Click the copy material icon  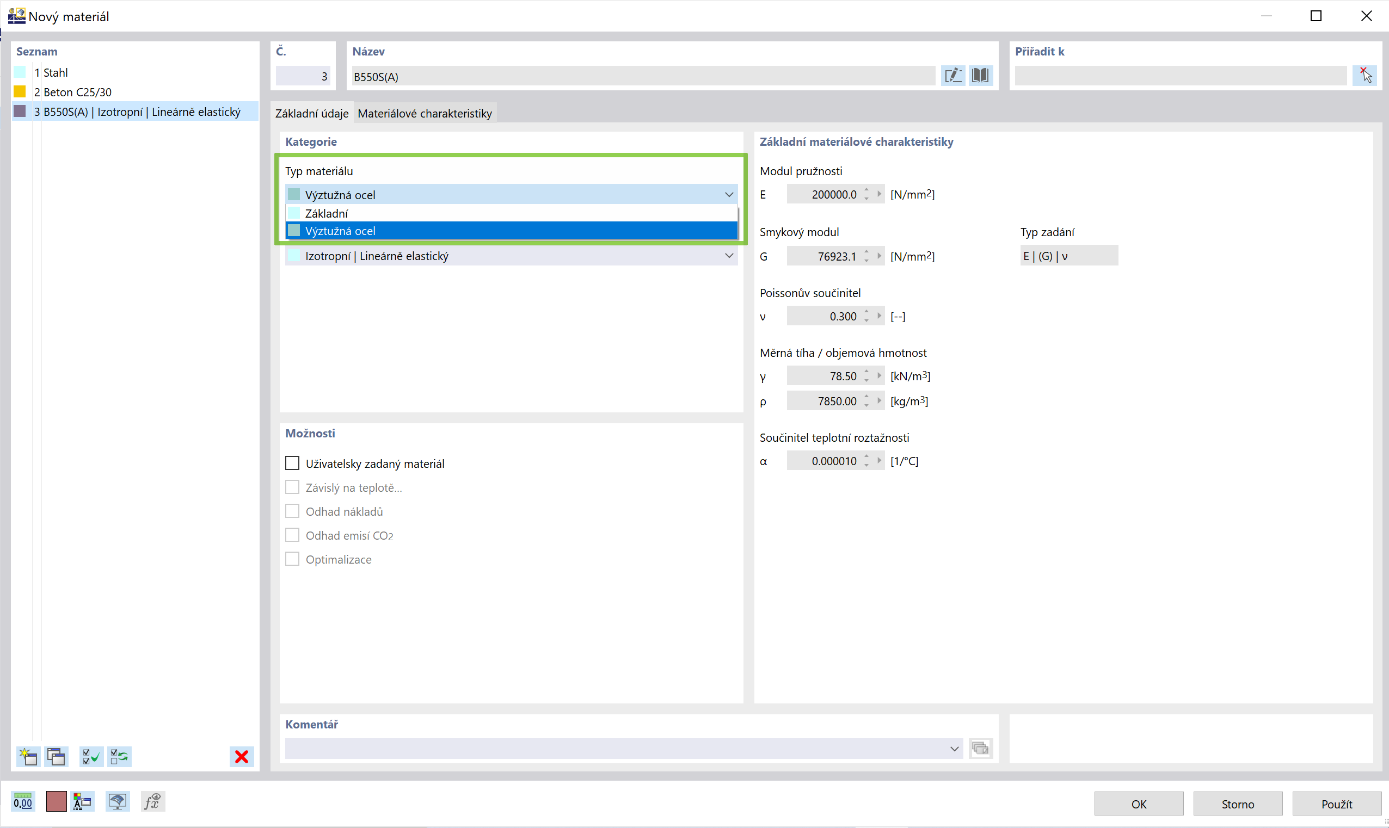(56, 757)
